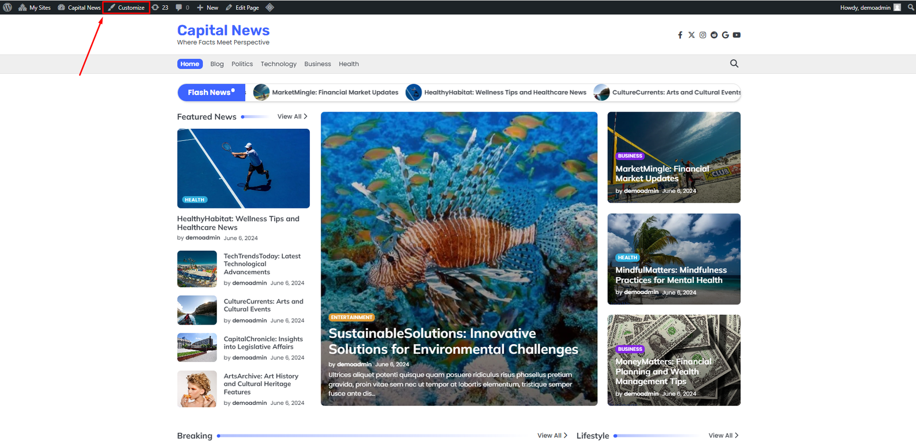Open MarketMingle ticker headline

[335, 92]
